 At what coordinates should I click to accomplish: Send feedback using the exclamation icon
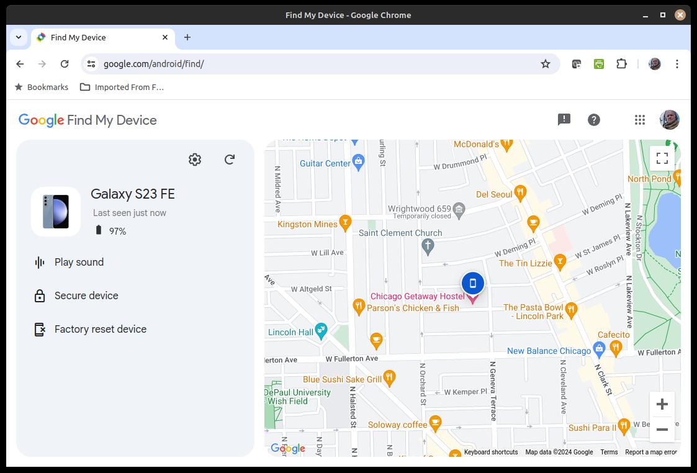564,120
